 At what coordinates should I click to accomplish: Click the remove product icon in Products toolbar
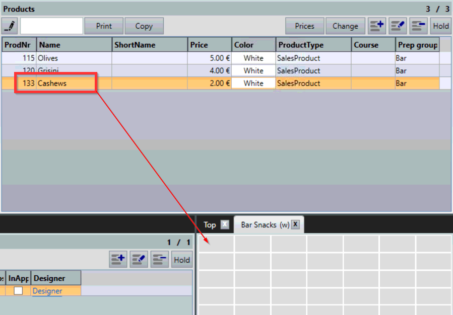coord(418,26)
